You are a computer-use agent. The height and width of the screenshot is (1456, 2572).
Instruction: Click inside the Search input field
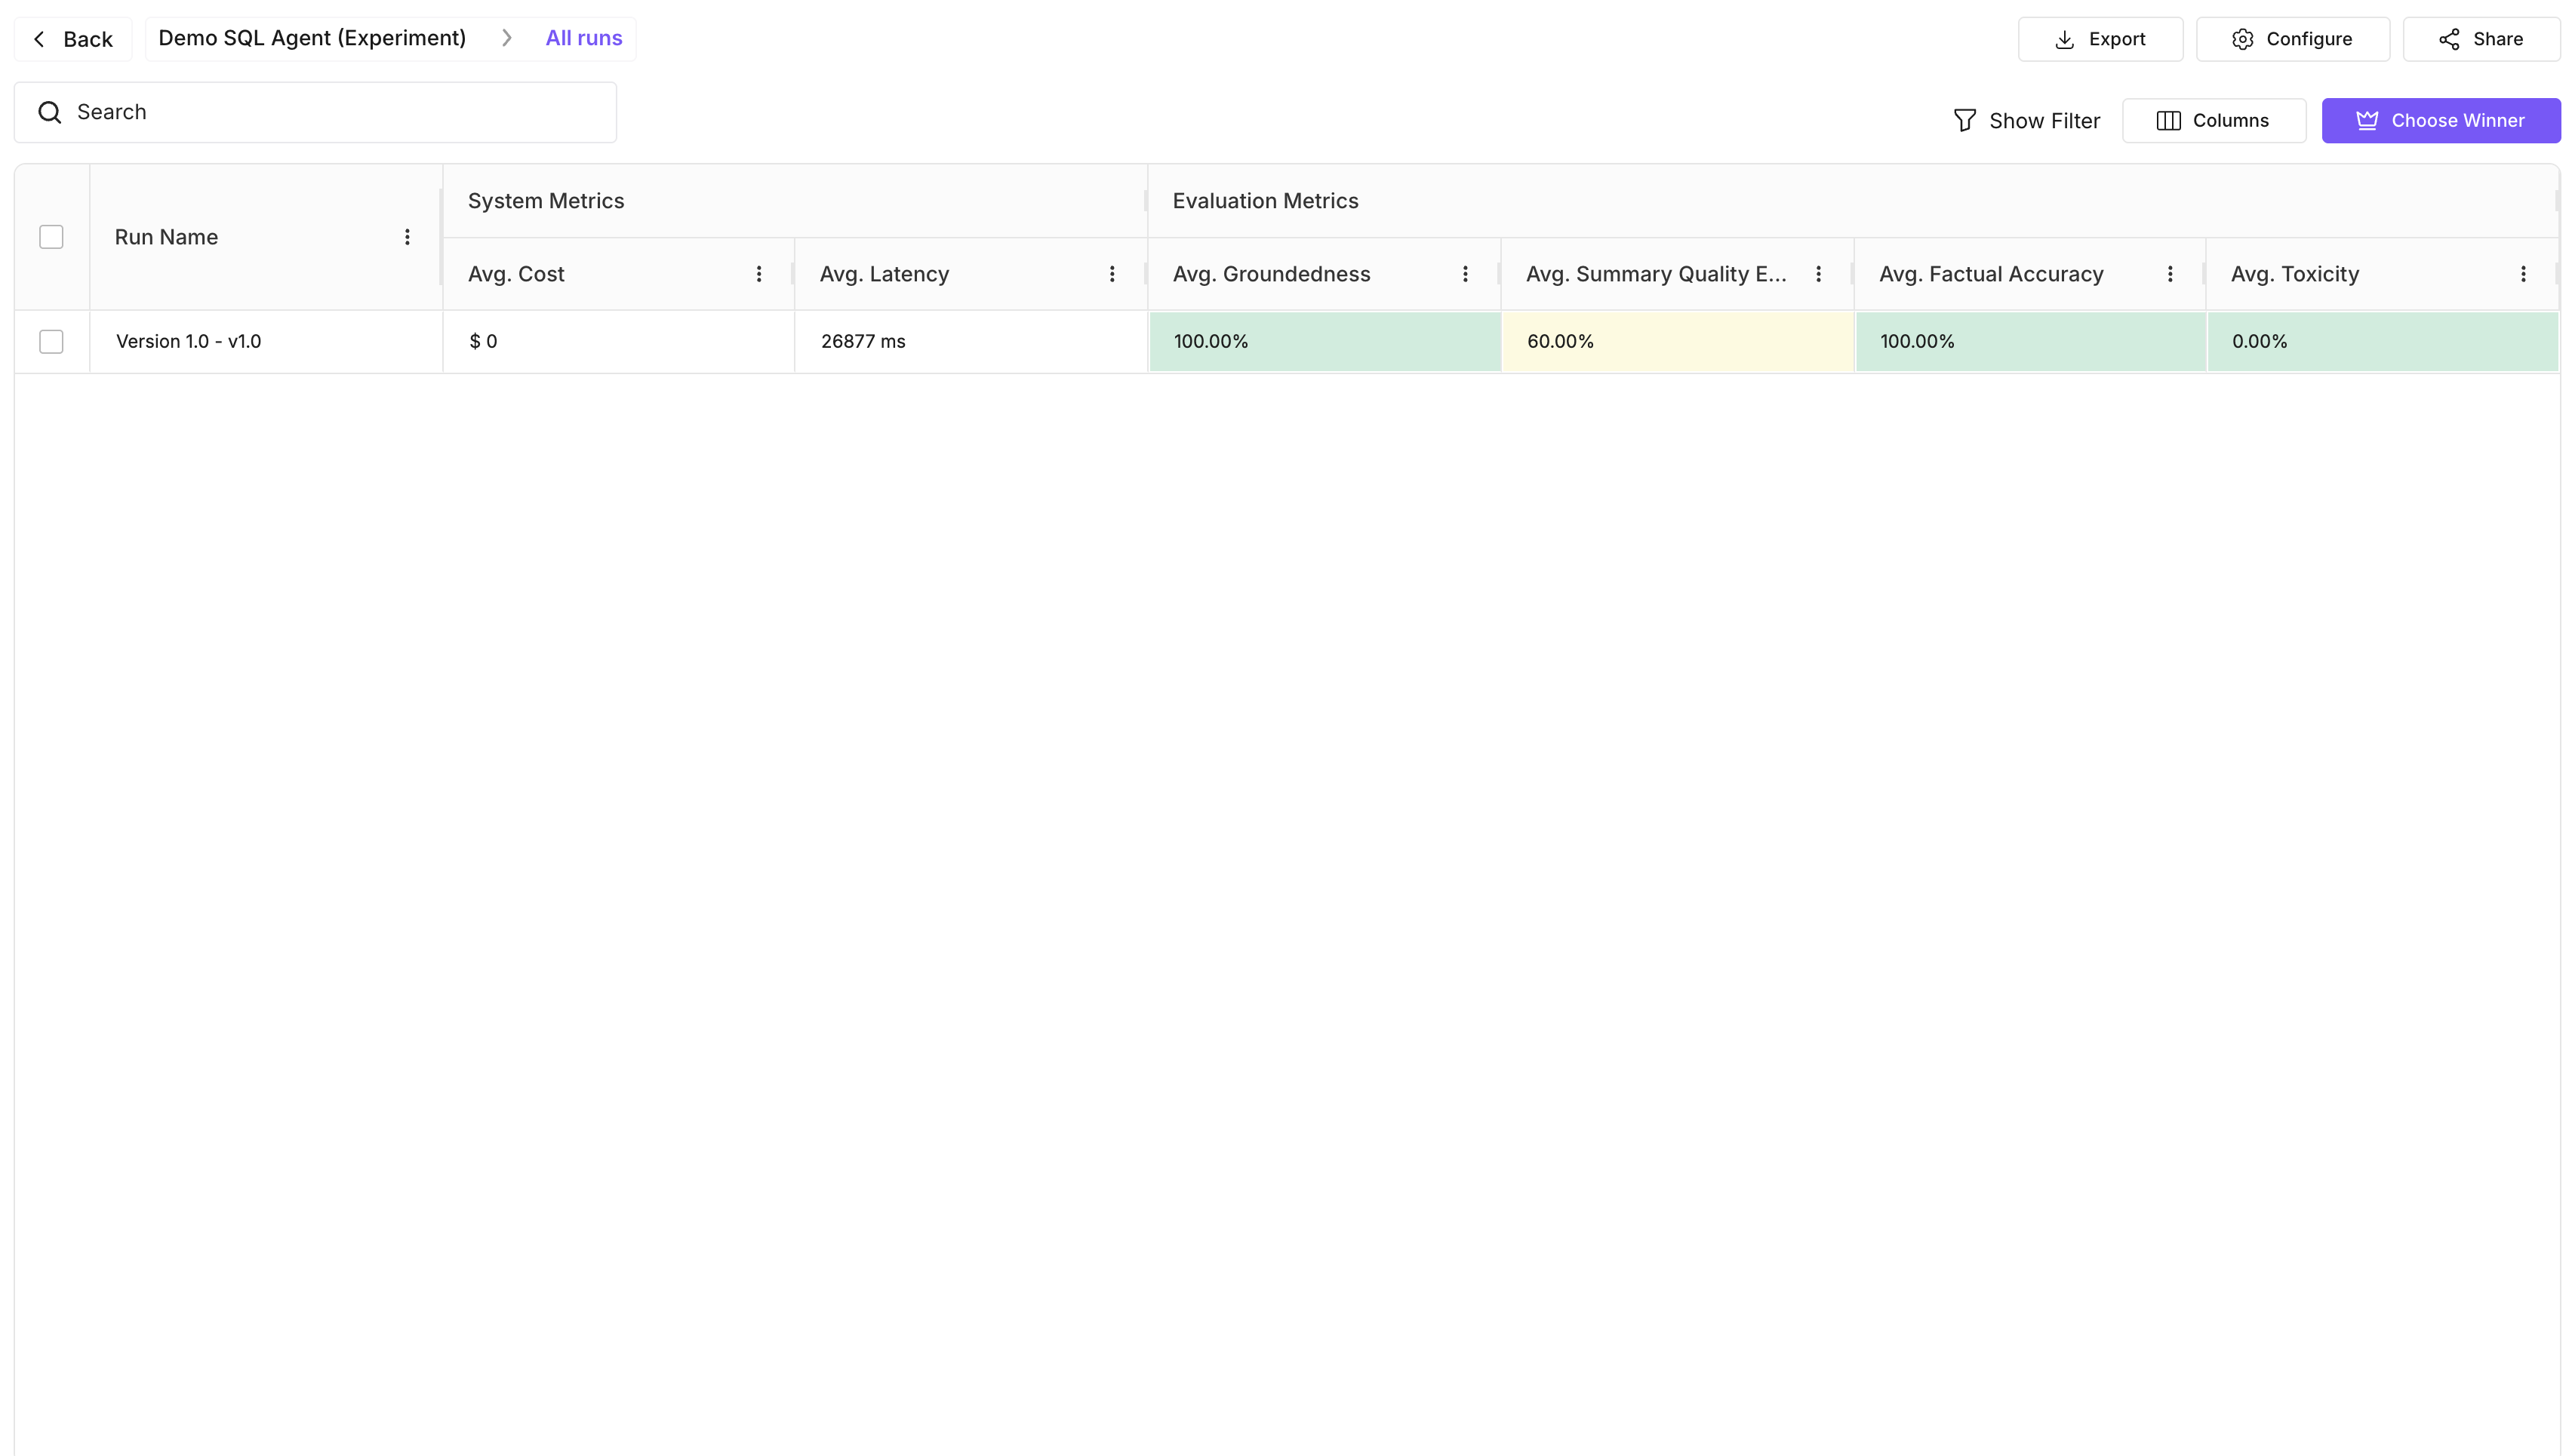(300, 112)
